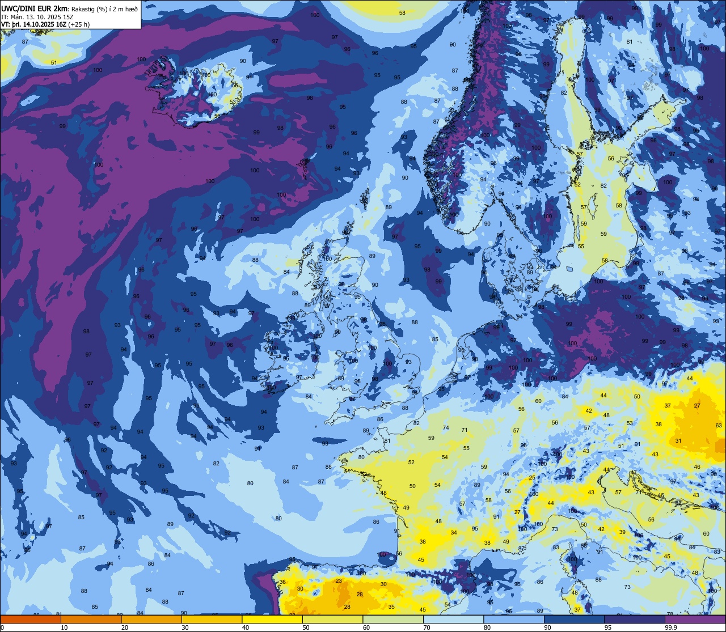Click the humidity value "31" on the map
The height and width of the screenshot is (632, 726).
click(678, 440)
